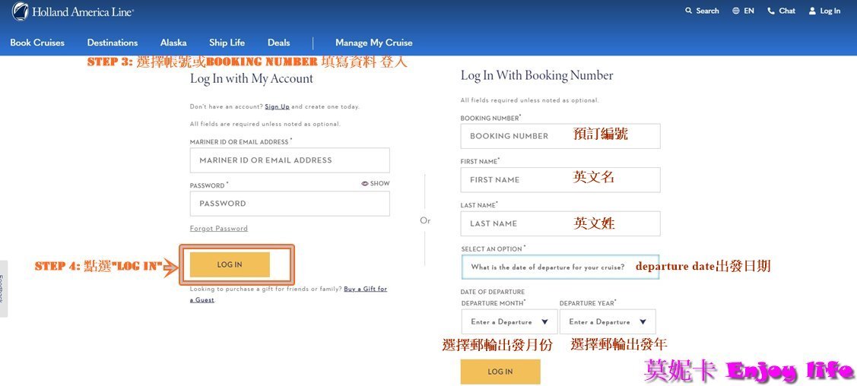
Task: Click the Log In profile link in header
Action: pos(824,11)
